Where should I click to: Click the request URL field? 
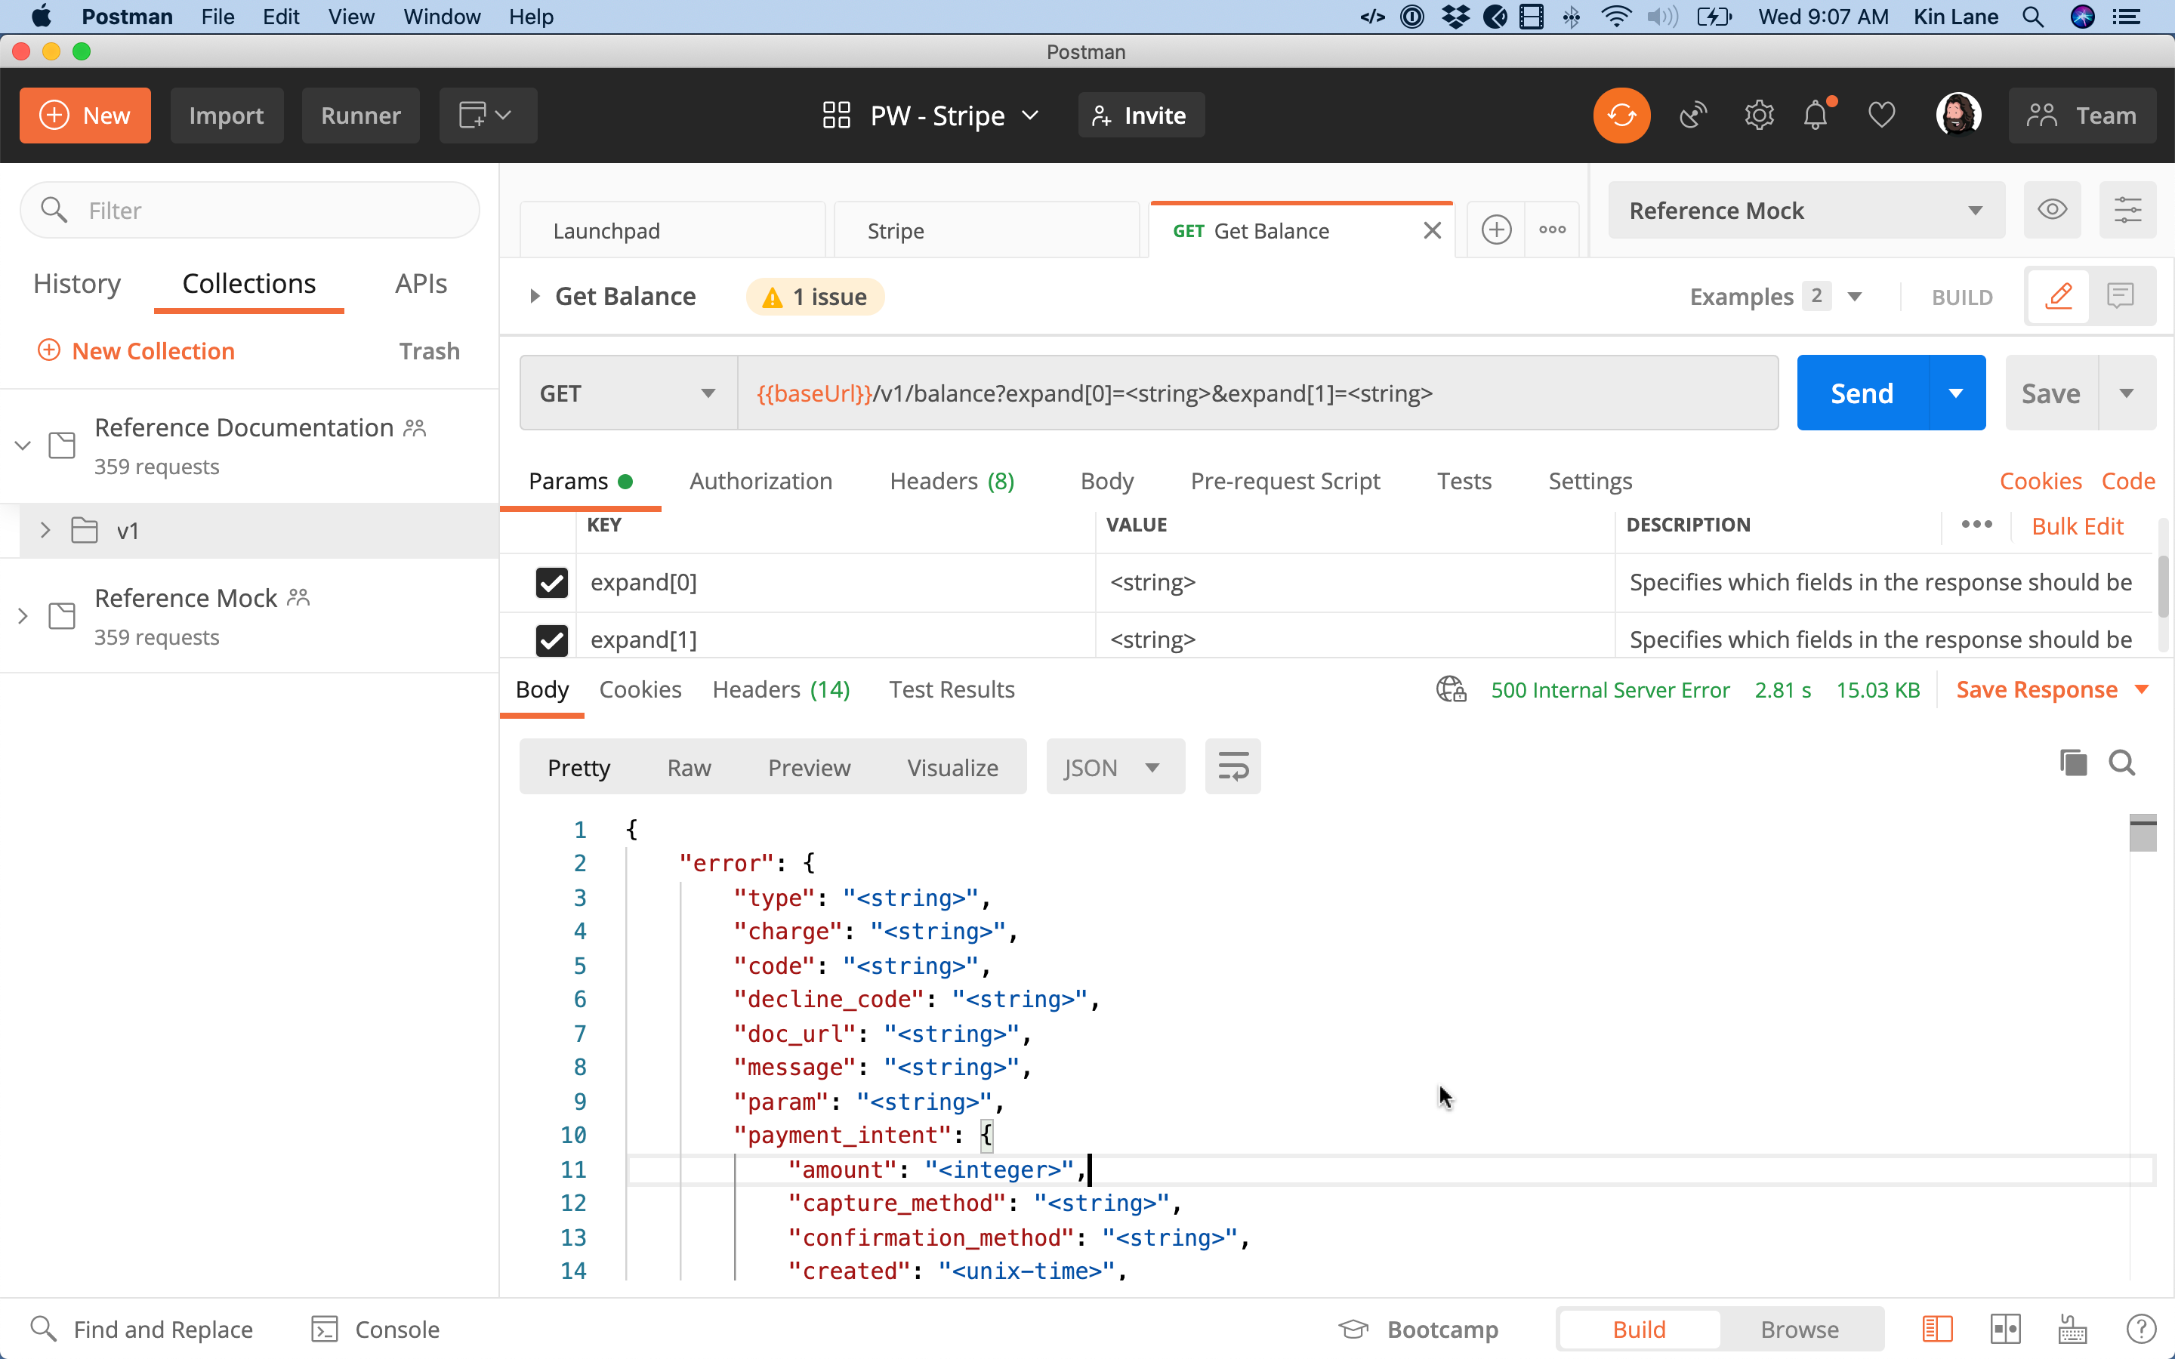1257,393
